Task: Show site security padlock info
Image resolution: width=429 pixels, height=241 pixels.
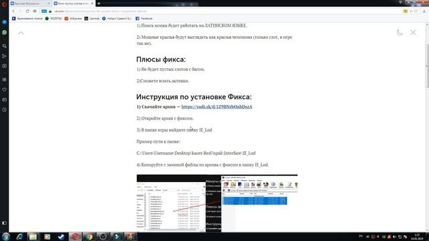Action: [x=50, y=11]
